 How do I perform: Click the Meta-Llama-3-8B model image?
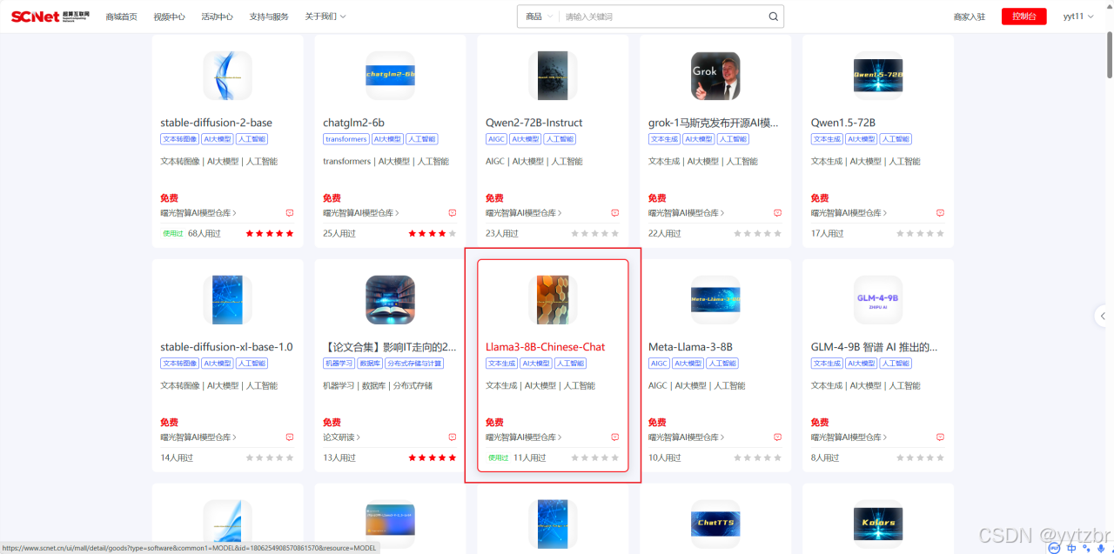point(716,300)
